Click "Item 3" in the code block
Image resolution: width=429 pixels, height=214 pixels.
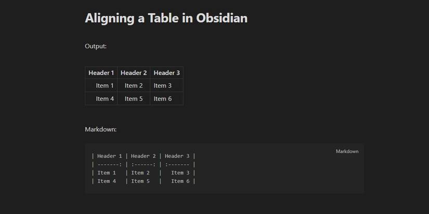(180, 173)
